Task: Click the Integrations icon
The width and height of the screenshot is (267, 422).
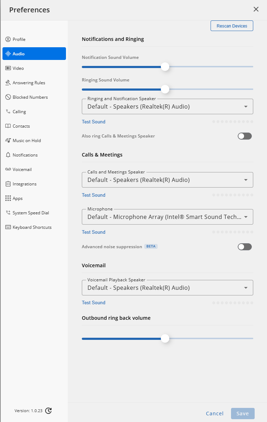Action: pyautogui.click(x=8, y=184)
